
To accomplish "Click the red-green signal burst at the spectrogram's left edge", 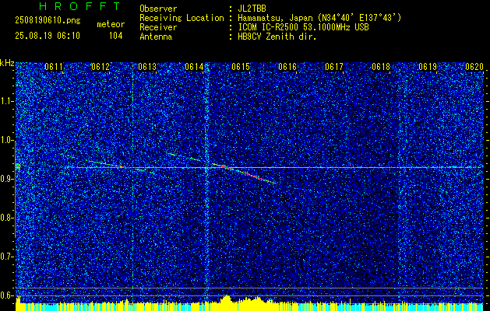I will (18, 166).
